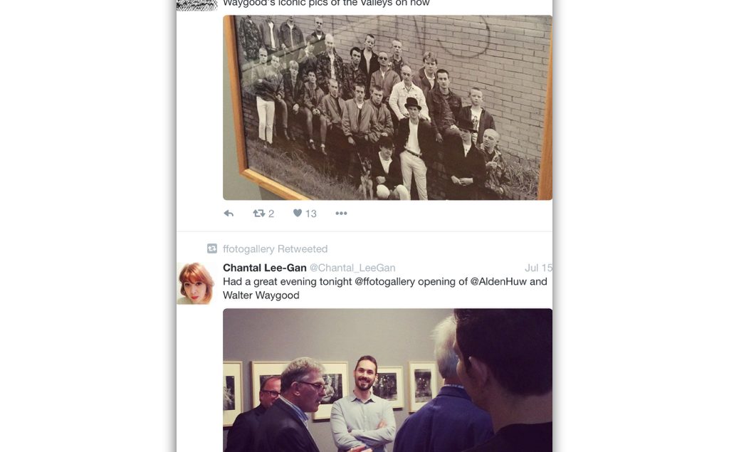The width and height of the screenshot is (729, 452).
Task: Follow the @ffotogallery mention in the tweet
Action: pos(384,281)
